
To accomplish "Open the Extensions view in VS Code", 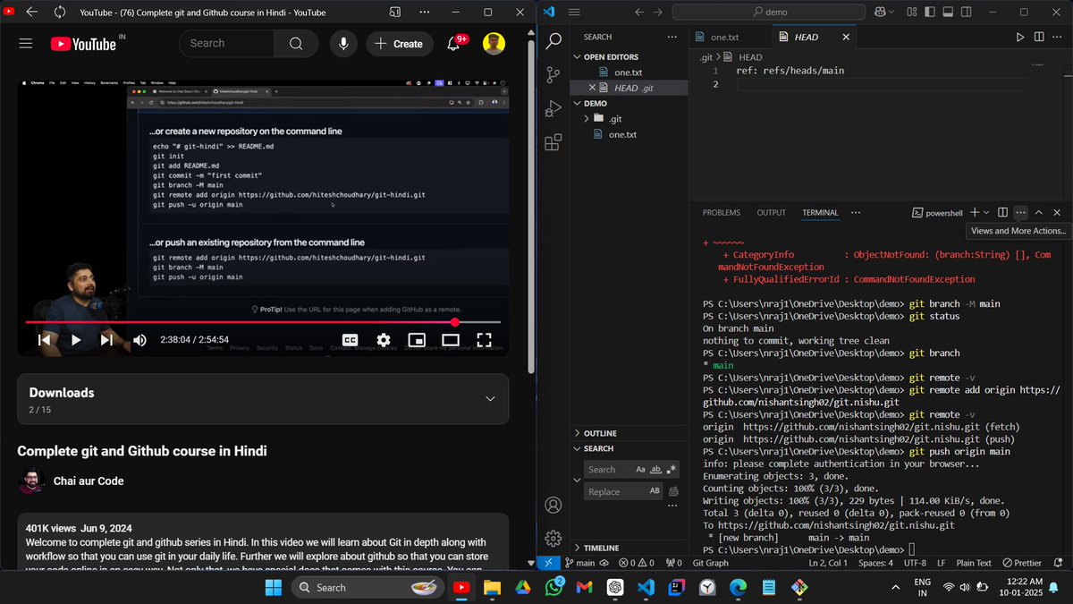I will tap(553, 142).
